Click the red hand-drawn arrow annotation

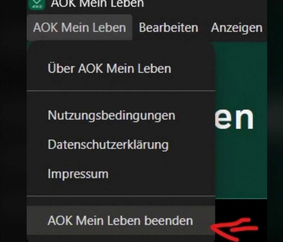coord(235,229)
